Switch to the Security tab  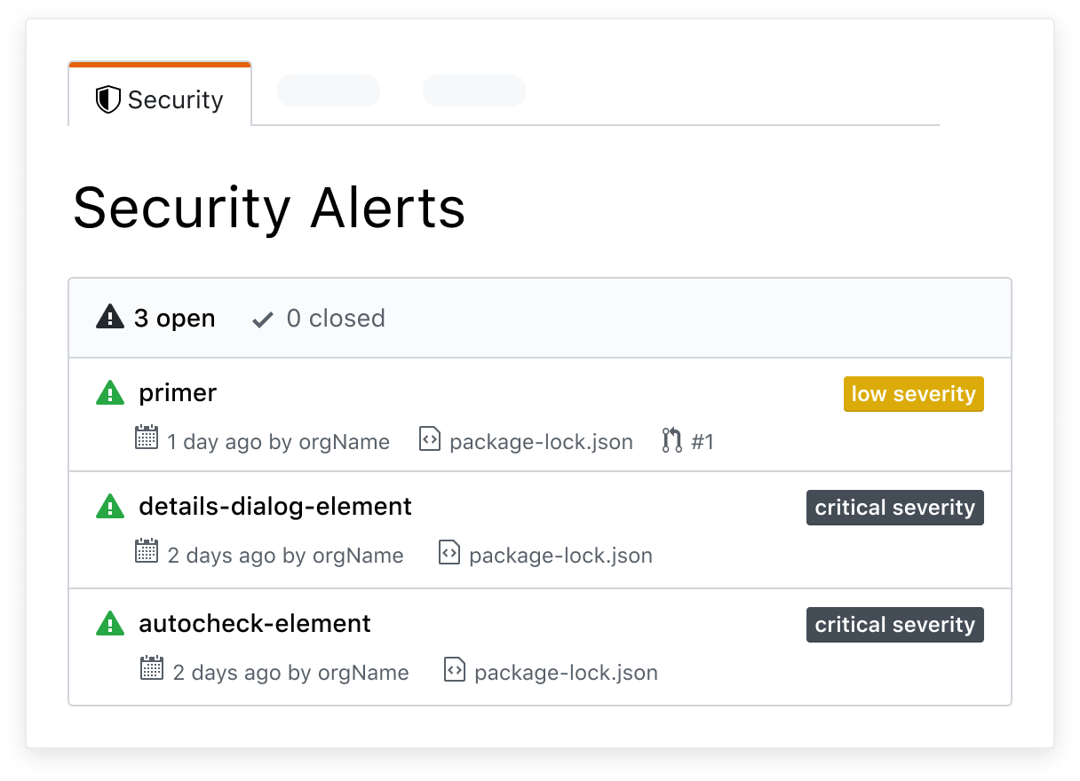coord(160,99)
